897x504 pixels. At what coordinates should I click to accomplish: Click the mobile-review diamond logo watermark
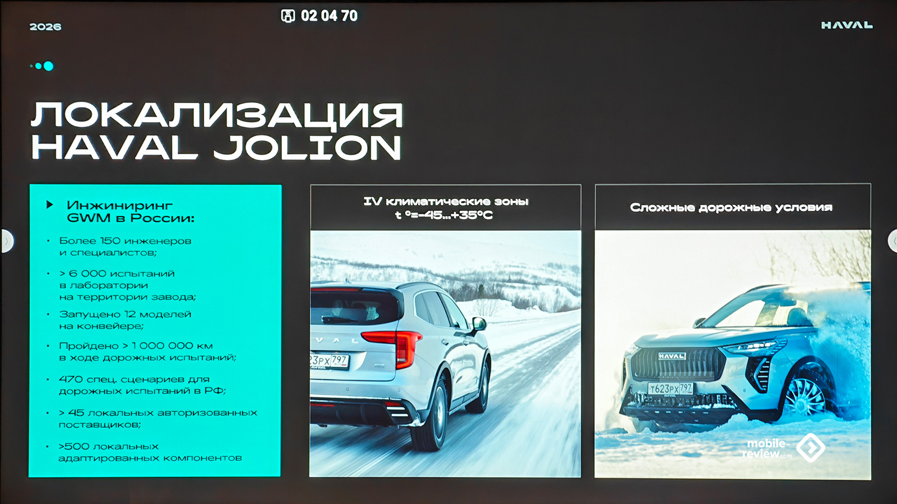tap(811, 447)
